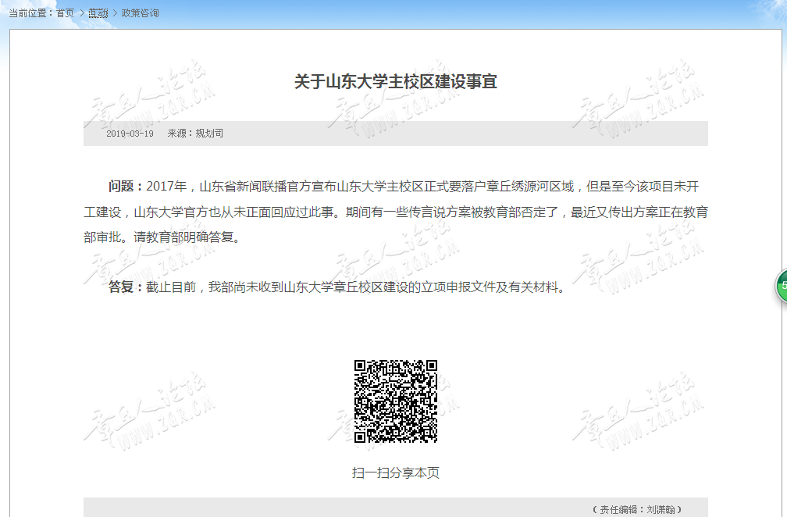Image resolution: width=787 pixels, height=517 pixels.
Task: Click the reply sentence starting 截止目前
Action: click(x=357, y=287)
